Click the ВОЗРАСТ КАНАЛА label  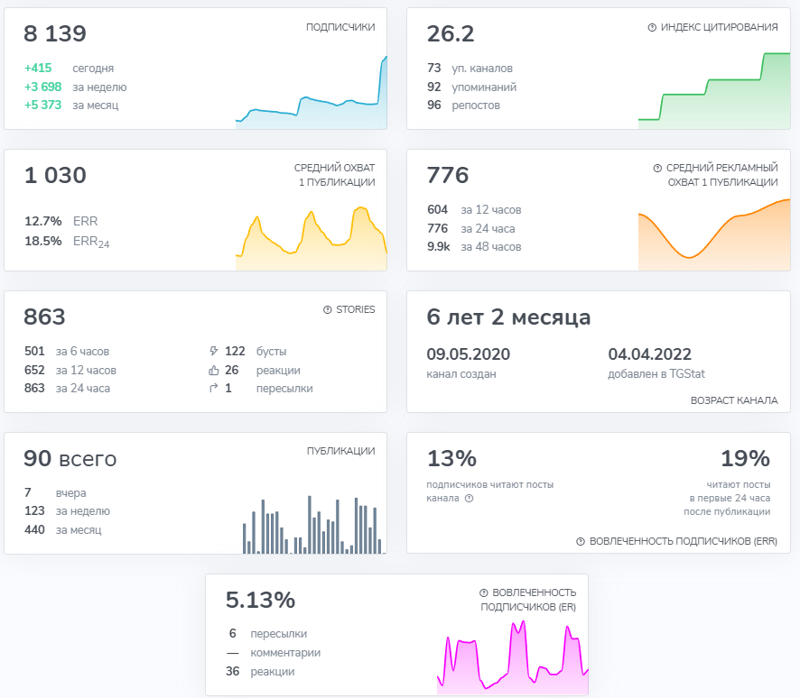(734, 400)
